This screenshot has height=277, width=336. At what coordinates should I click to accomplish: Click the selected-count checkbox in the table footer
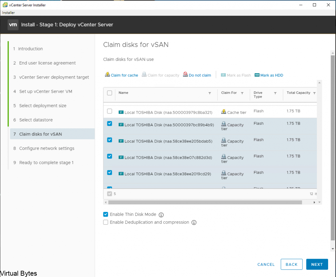(110, 194)
